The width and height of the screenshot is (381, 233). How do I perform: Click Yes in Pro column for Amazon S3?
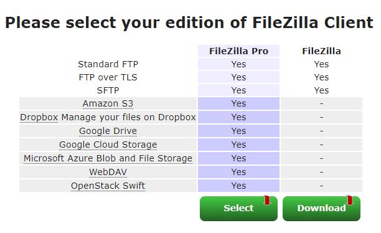(238, 103)
